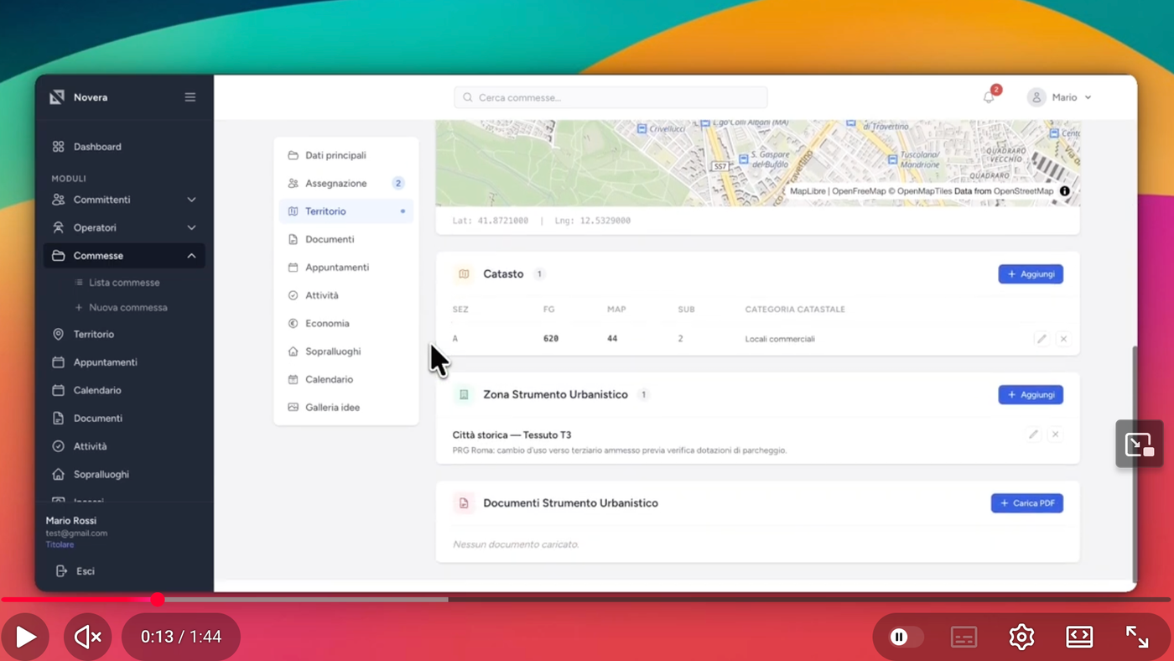Select the Assegnazione tab
This screenshot has width=1174, height=661.
(346, 183)
